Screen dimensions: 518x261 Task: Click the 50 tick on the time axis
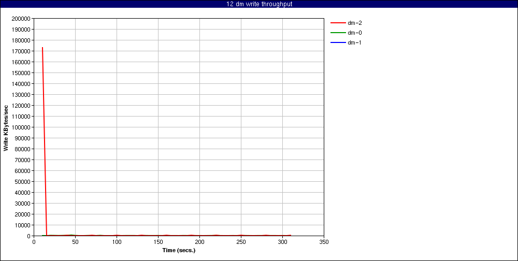point(76,241)
